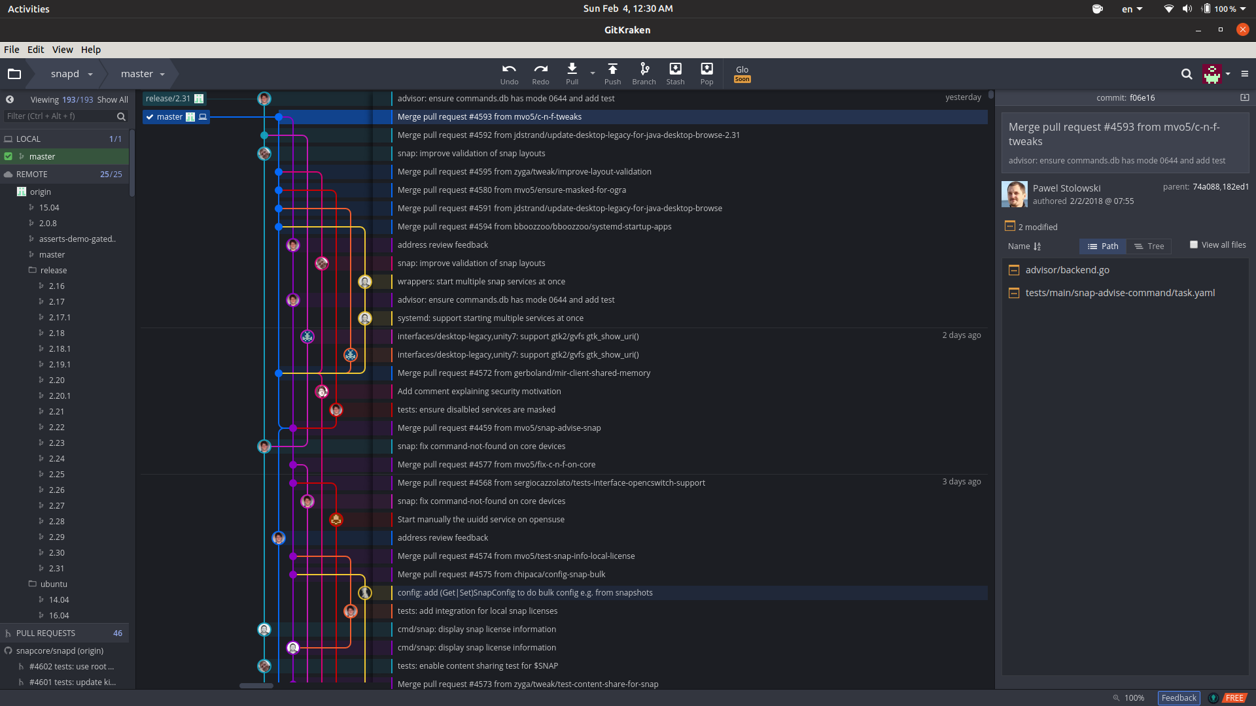Click the author avatar of Pawel Stolowski
This screenshot has height=706, width=1256.
coord(1015,194)
